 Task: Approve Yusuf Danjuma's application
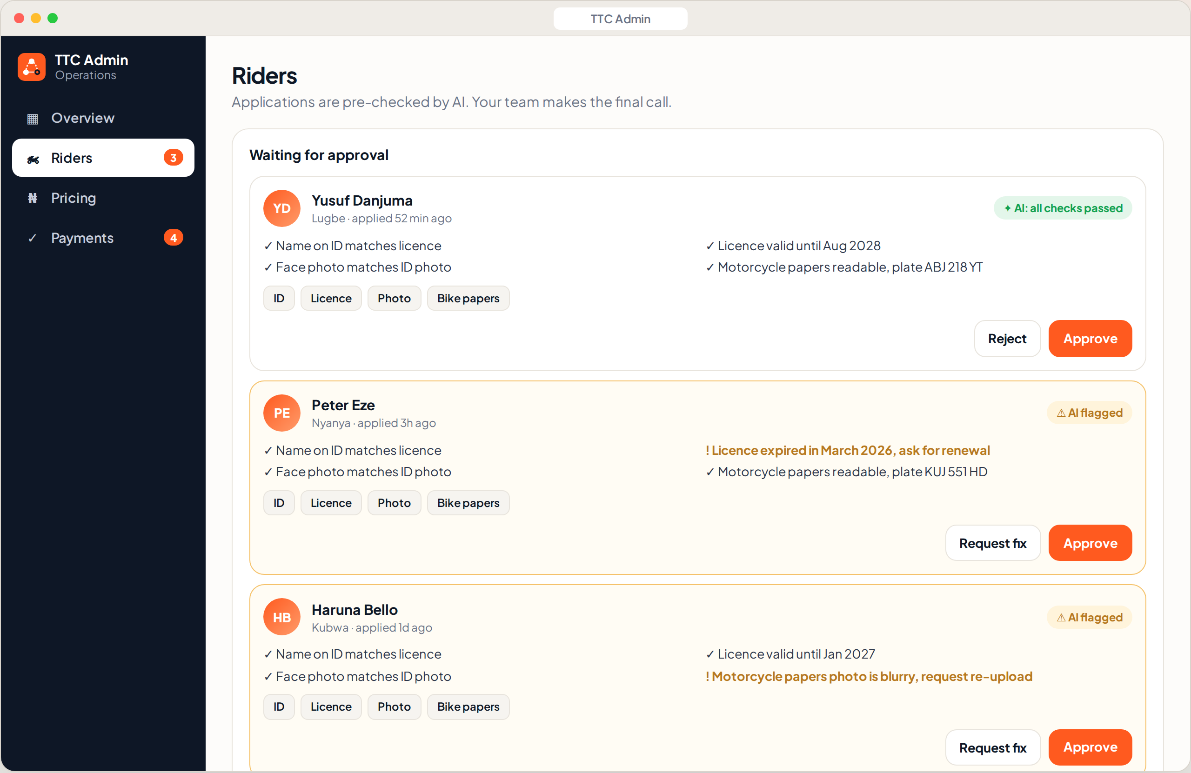tap(1090, 339)
